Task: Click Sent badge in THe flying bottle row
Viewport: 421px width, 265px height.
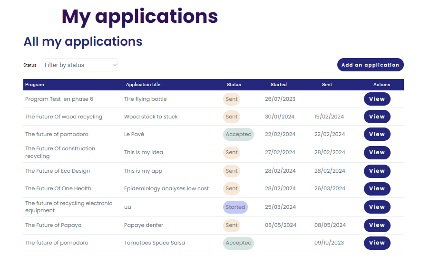Action: point(232,99)
